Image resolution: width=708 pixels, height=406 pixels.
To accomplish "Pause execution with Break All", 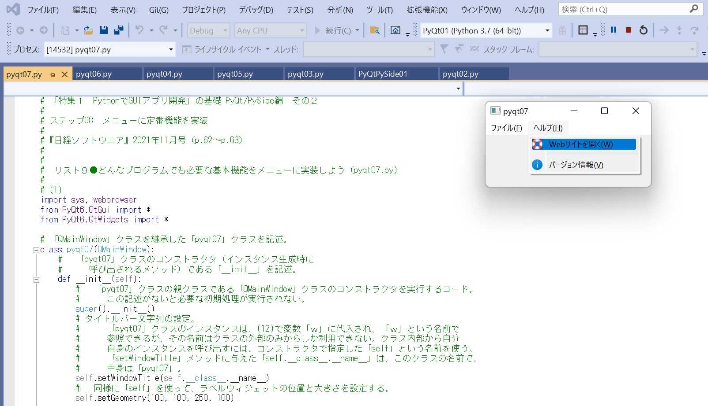I will pos(613,30).
